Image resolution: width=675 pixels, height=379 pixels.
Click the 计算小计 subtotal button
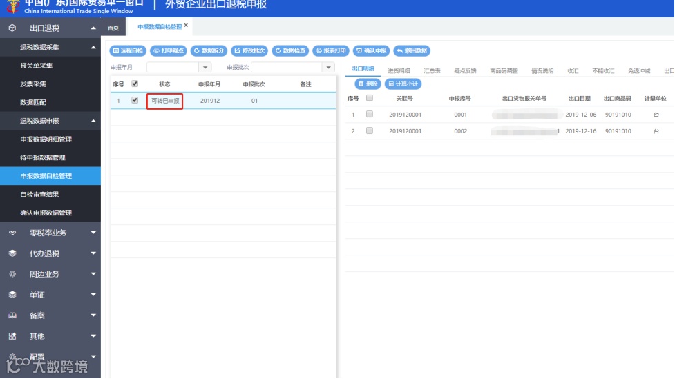(x=403, y=84)
